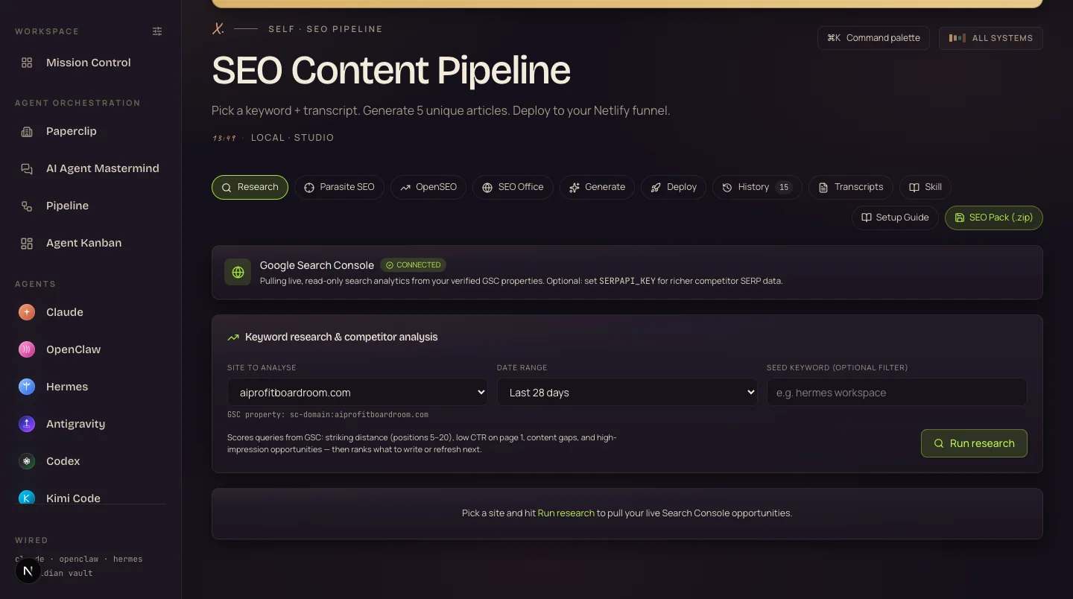Open the Transcripts tab
Screen dimensions: 1073x599
[851, 187]
